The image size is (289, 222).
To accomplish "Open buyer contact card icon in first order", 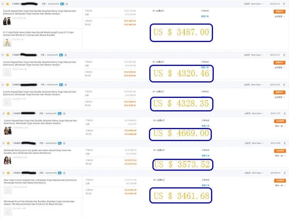I will coord(62,4).
